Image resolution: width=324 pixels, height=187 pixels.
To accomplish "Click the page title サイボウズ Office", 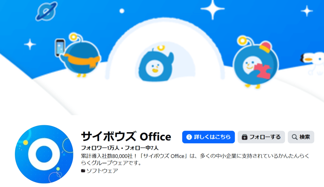I will pyautogui.click(x=126, y=137).
